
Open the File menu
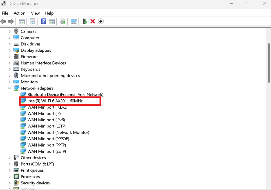click(5, 13)
